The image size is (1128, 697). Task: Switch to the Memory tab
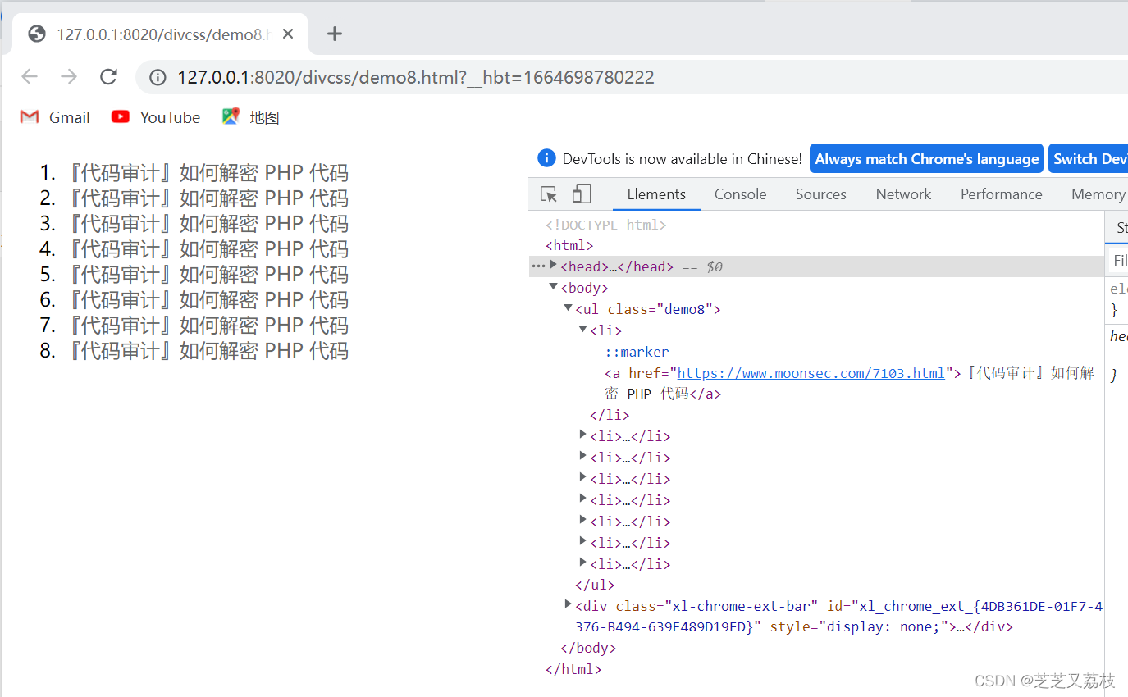pos(1098,194)
